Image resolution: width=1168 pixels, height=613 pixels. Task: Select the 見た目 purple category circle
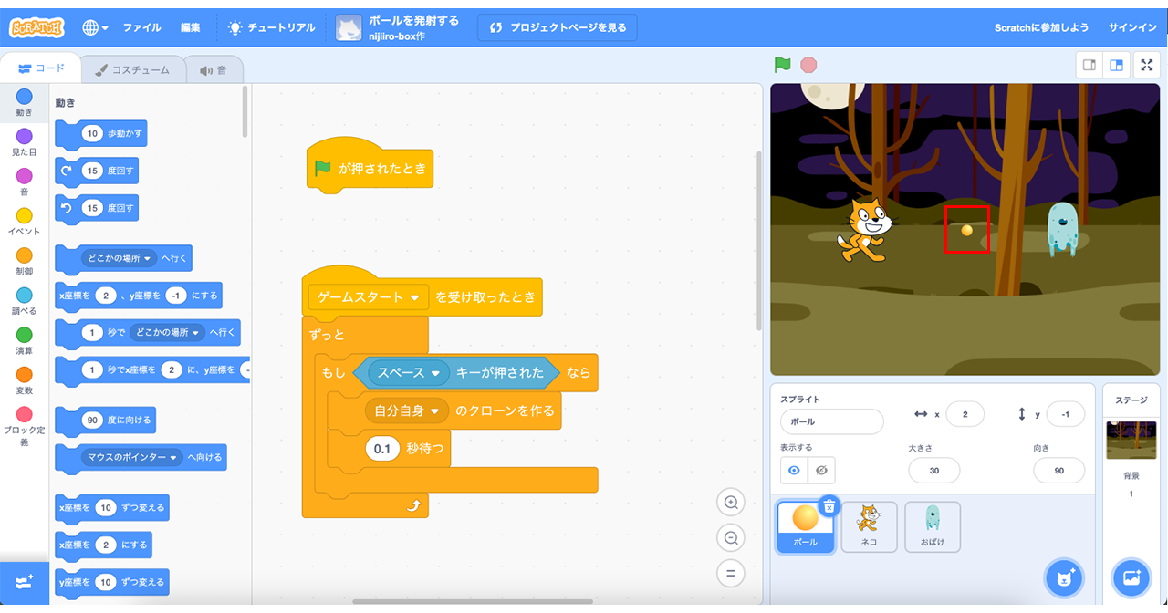25,137
